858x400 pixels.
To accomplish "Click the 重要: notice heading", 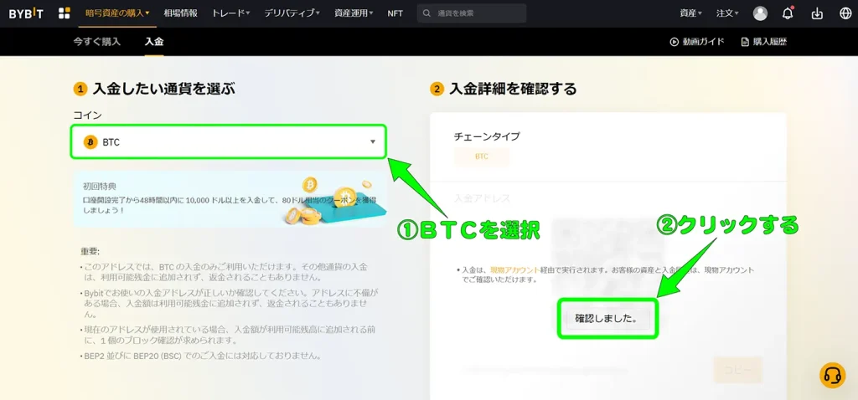I will pyautogui.click(x=90, y=251).
